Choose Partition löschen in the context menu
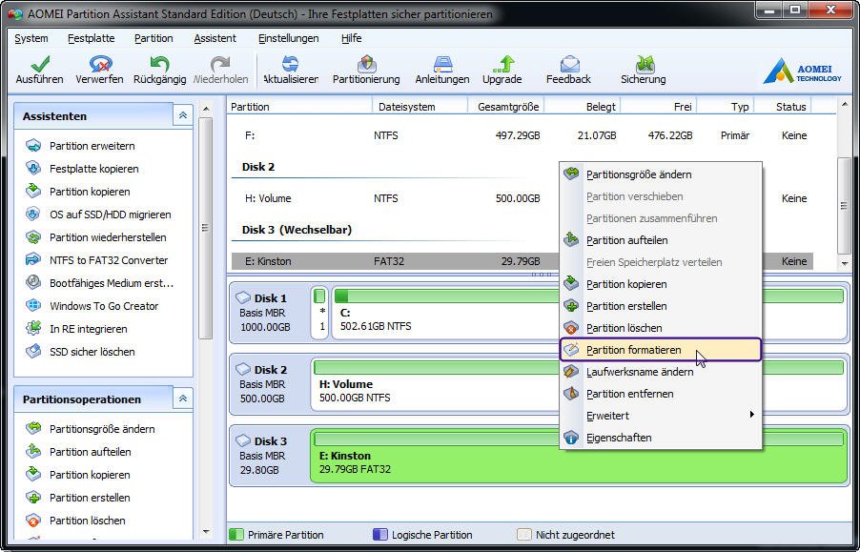This screenshot has width=860, height=552. 661,328
